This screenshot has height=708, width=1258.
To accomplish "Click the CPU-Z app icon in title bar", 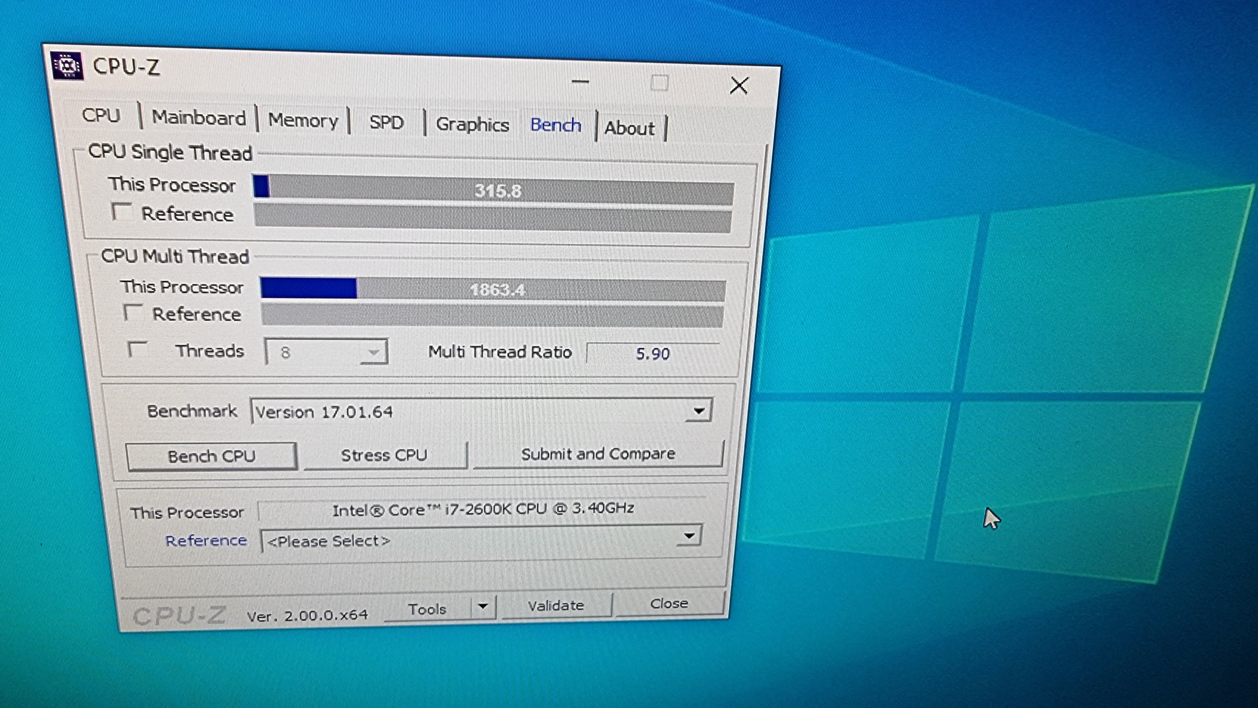I will pyautogui.click(x=67, y=65).
